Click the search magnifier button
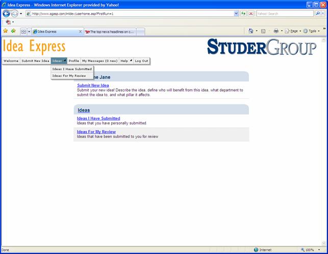This screenshot has height=254, width=328. coord(317,14)
